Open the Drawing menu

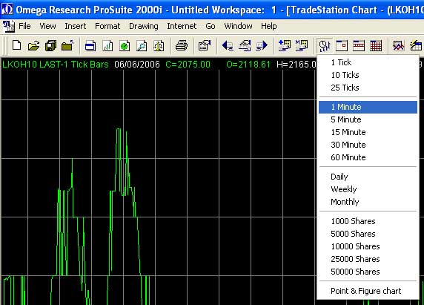(144, 26)
